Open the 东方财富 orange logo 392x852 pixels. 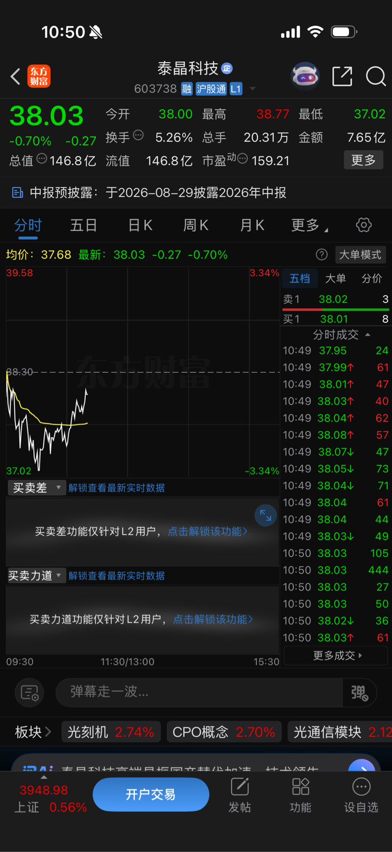point(39,77)
